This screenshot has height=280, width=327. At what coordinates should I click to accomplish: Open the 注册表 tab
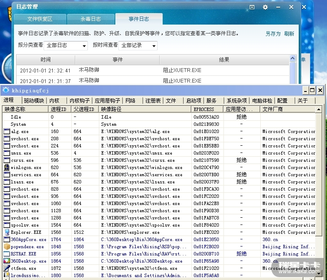point(153,100)
